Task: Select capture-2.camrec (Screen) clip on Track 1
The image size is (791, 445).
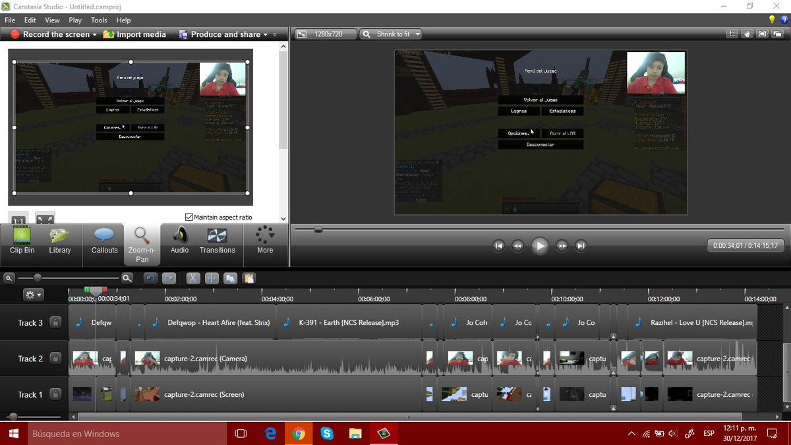Action: point(277,394)
